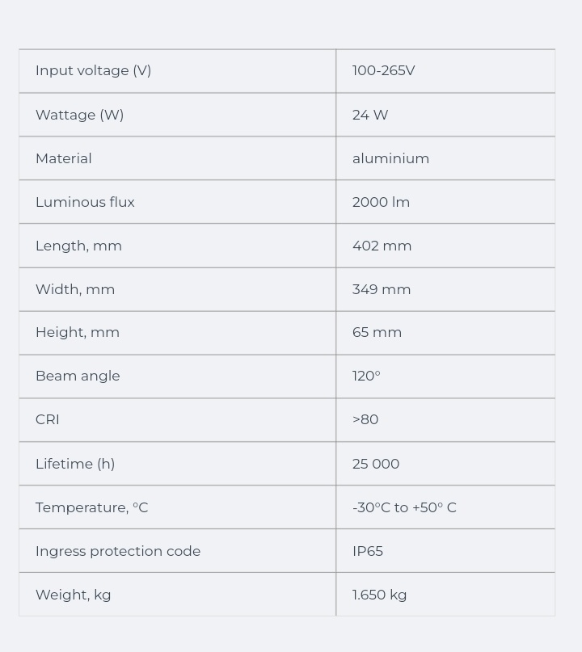The width and height of the screenshot is (582, 652).
Task: Select the CRI >80 value
Action: tap(365, 419)
